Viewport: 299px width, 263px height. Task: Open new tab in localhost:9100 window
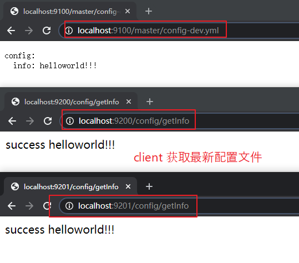[x=149, y=11]
